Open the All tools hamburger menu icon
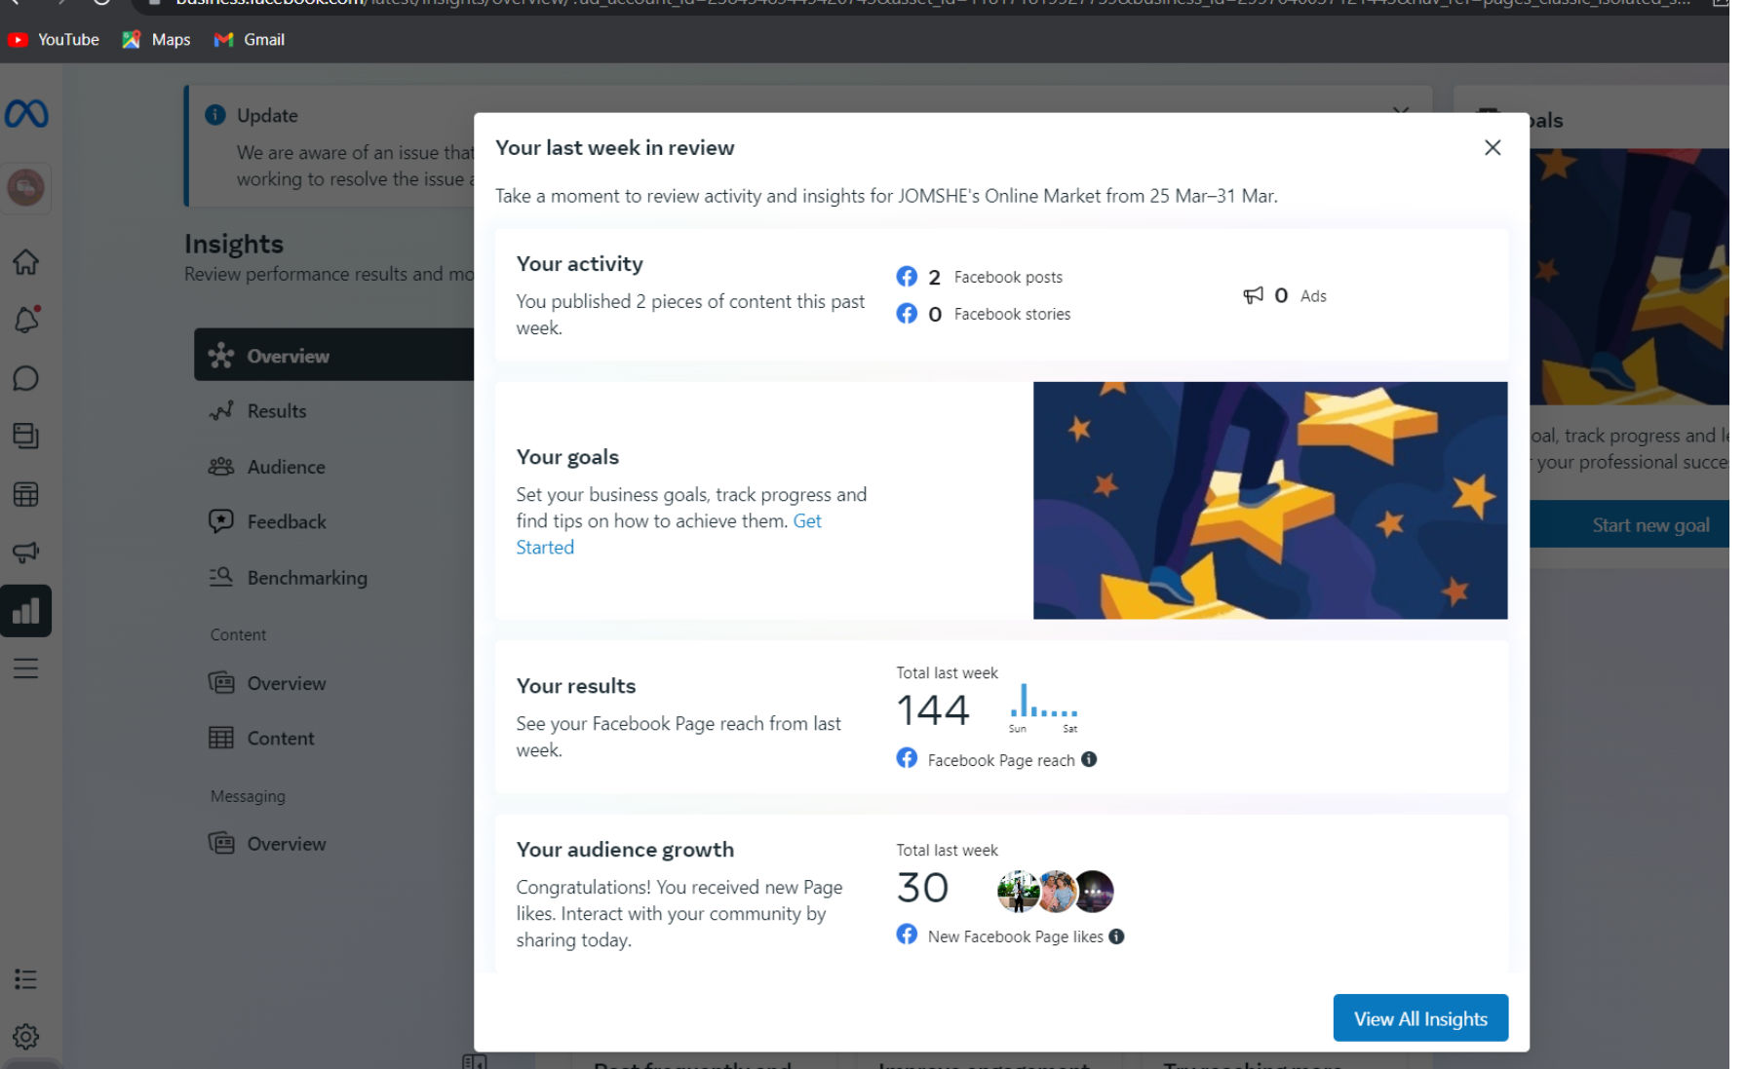 (x=26, y=668)
